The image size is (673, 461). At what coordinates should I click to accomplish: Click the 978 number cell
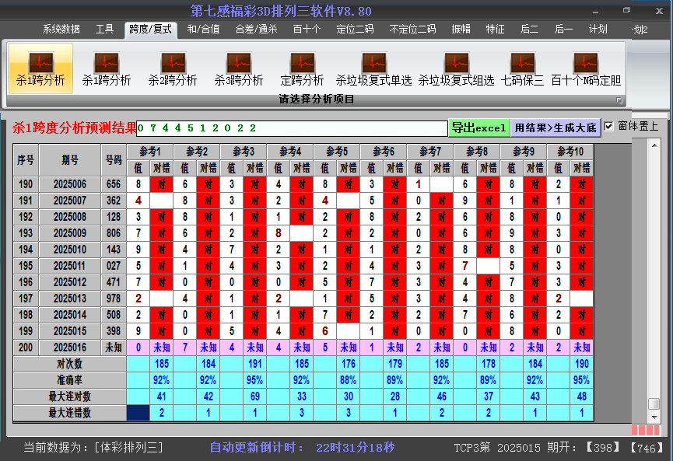[x=114, y=299]
